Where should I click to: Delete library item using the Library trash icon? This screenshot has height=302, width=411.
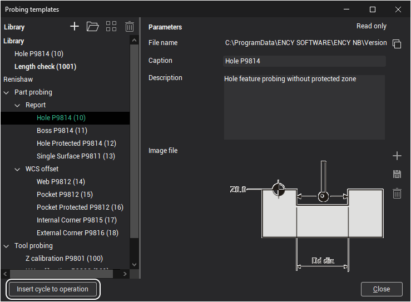[x=129, y=27]
